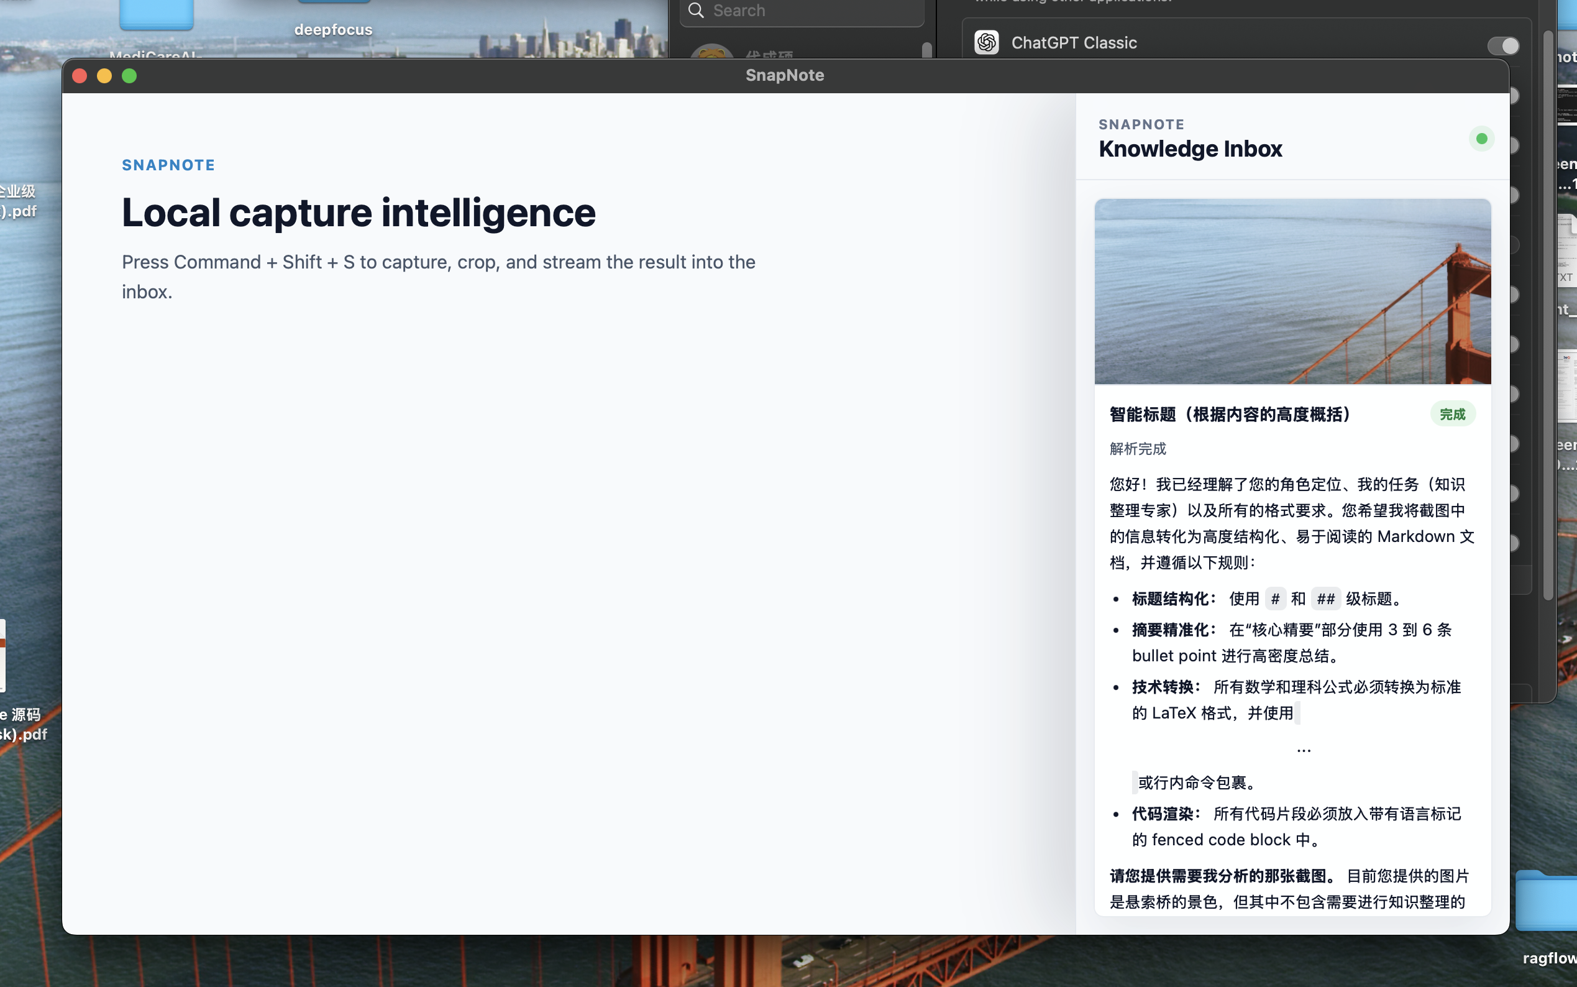Close the SnapNote window

click(80, 76)
